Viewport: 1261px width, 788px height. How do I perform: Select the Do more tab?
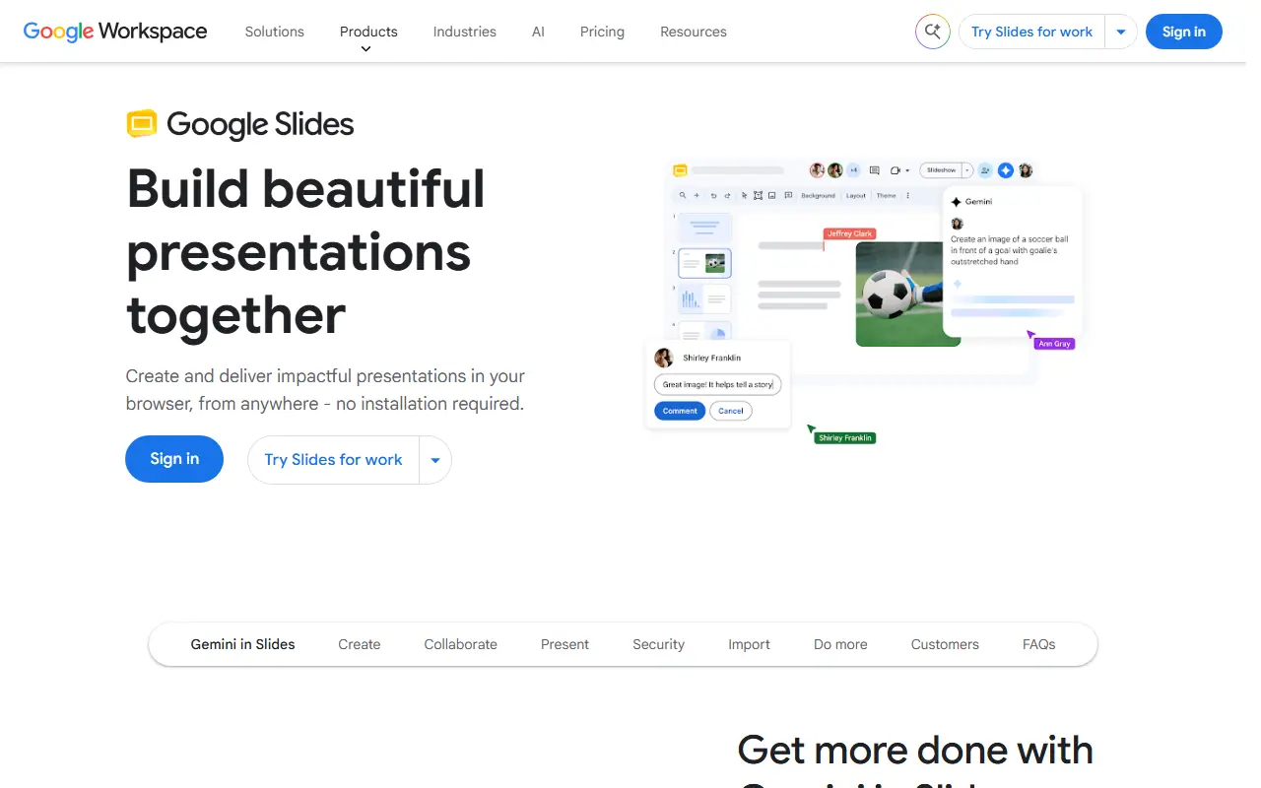point(841,644)
